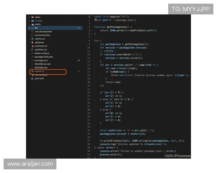Click the orange git icon beside .gitignore
217x173 pixels.
32,42
